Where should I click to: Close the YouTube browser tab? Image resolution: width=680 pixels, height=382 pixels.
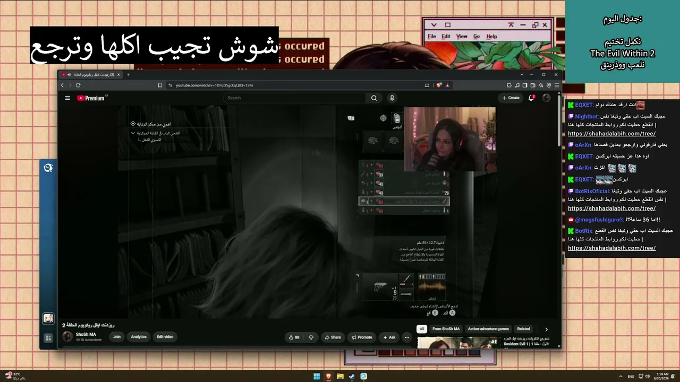tap(119, 75)
